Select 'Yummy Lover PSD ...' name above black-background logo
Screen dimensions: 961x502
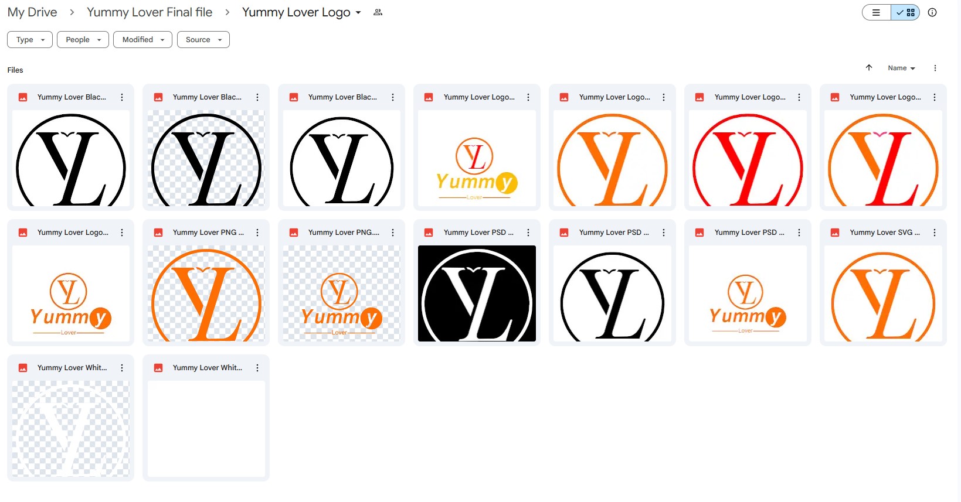(x=478, y=233)
